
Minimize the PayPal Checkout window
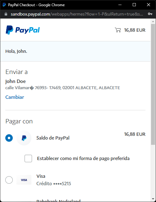120,5
